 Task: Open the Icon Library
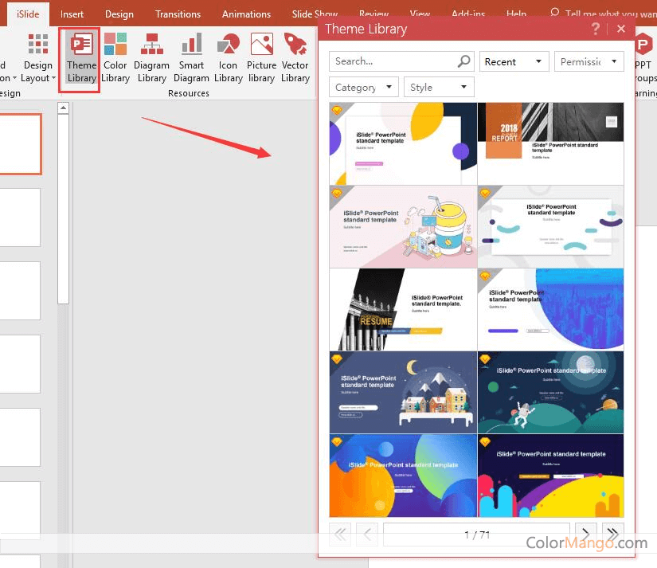pyautogui.click(x=229, y=59)
